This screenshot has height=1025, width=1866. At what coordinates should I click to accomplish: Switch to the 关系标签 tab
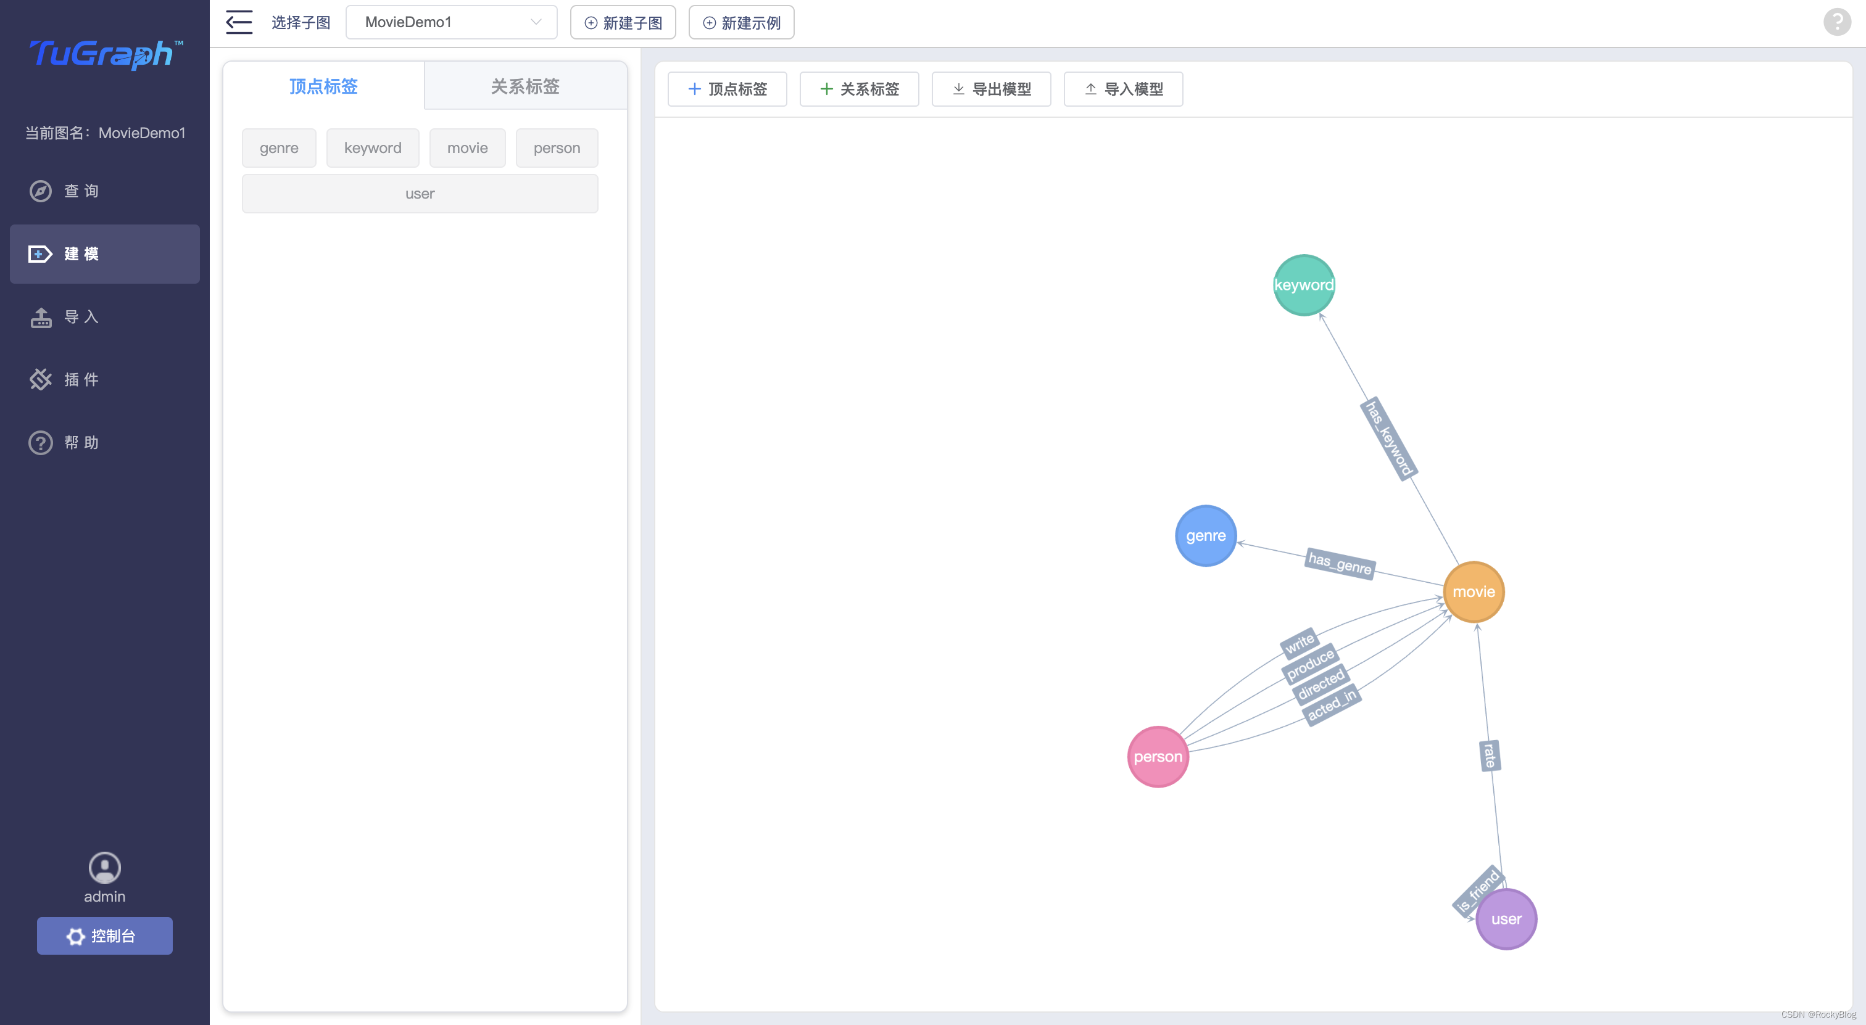[x=525, y=86]
